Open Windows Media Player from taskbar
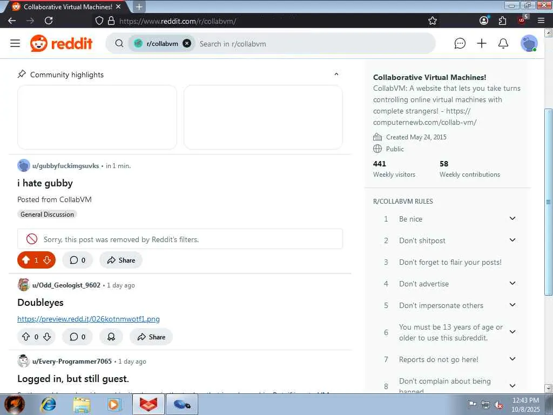This screenshot has width=553, height=415. tap(114, 404)
